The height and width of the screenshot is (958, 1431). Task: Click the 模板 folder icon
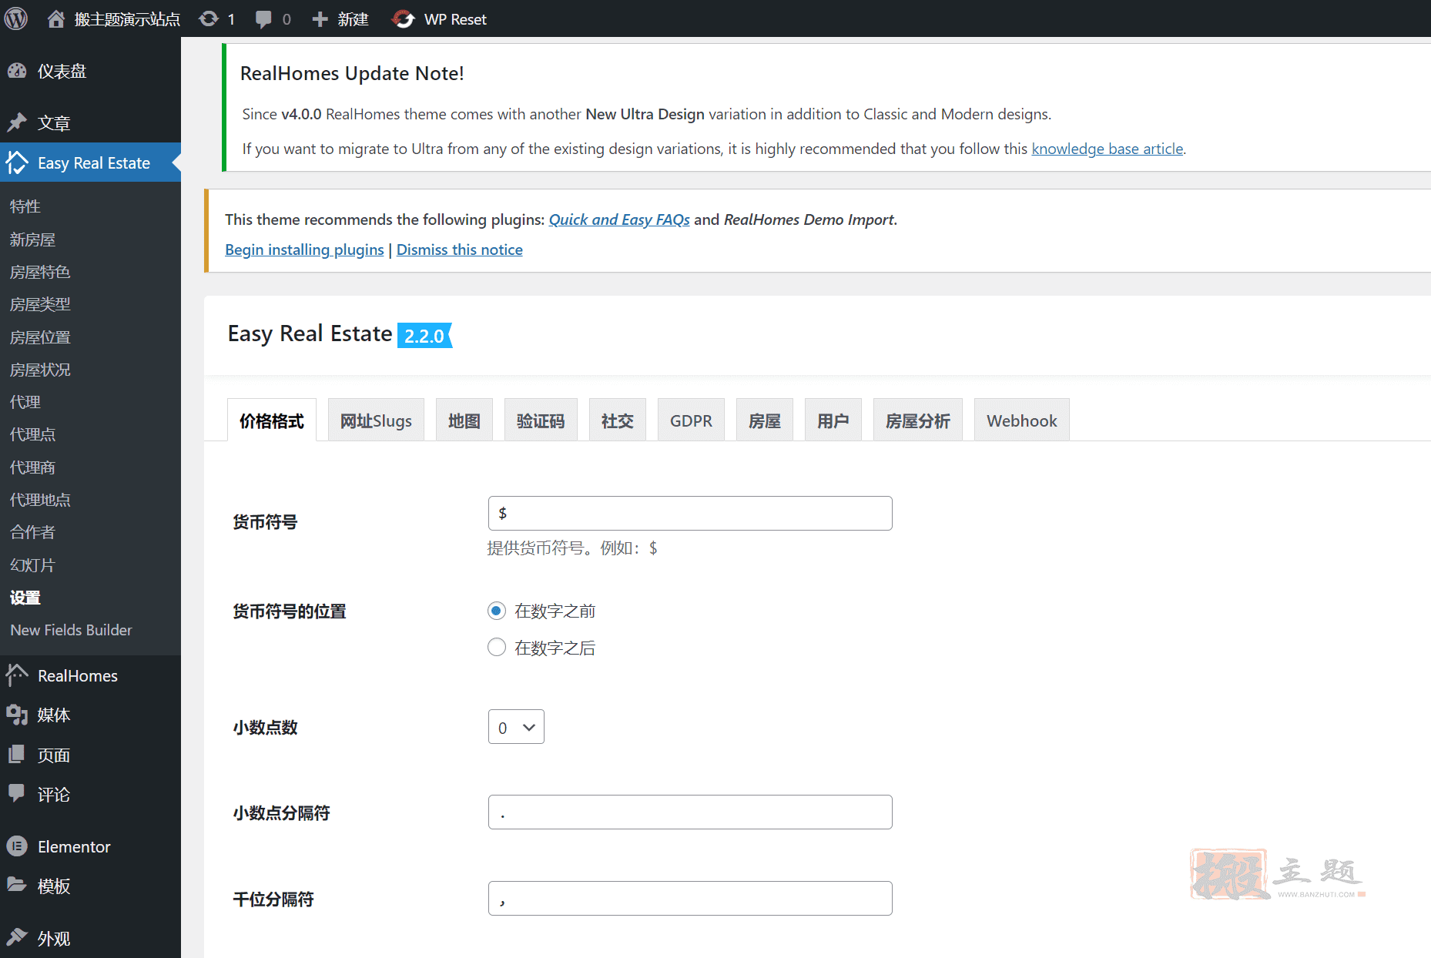[17, 885]
